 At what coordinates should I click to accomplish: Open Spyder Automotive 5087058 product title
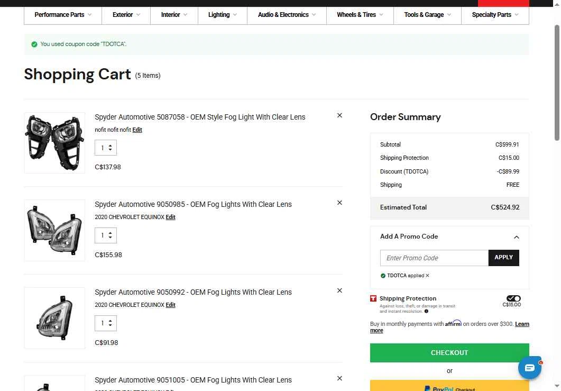click(x=200, y=117)
